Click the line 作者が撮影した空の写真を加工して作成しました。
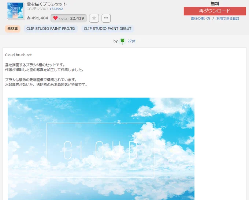The height and width of the screenshot is (200, 249). [45, 70]
